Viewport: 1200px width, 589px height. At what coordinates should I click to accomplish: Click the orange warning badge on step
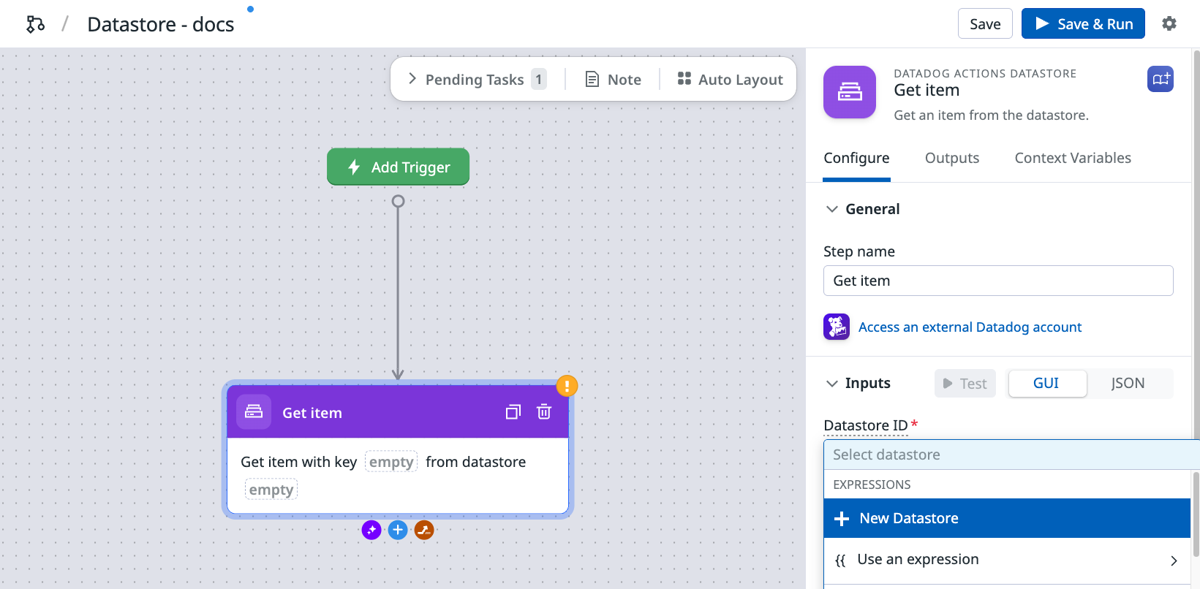pyautogui.click(x=567, y=385)
